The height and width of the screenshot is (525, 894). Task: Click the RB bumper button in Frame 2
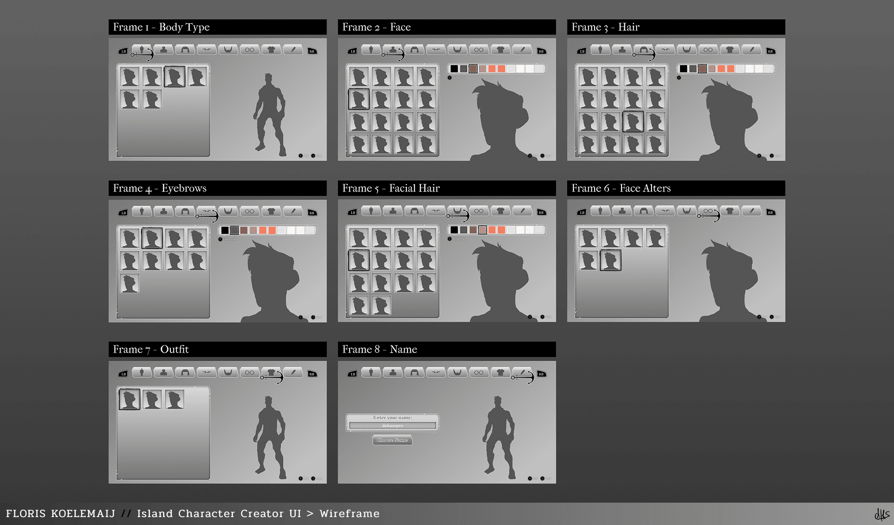[541, 51]
